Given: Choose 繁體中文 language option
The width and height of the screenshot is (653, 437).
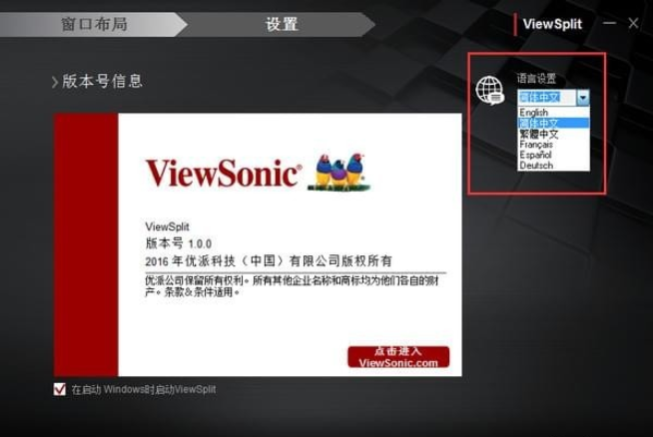Looking at the screenshot, I should tap(553, 134).
